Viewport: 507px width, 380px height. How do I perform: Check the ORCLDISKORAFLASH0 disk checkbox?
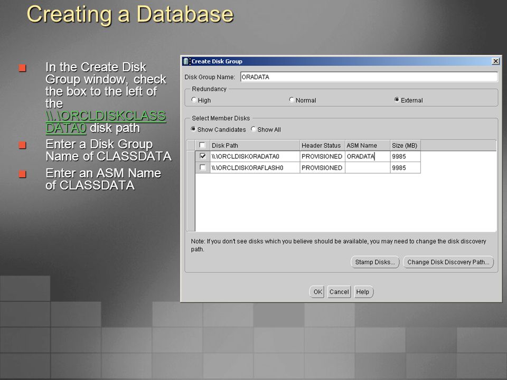coord(203,167)
